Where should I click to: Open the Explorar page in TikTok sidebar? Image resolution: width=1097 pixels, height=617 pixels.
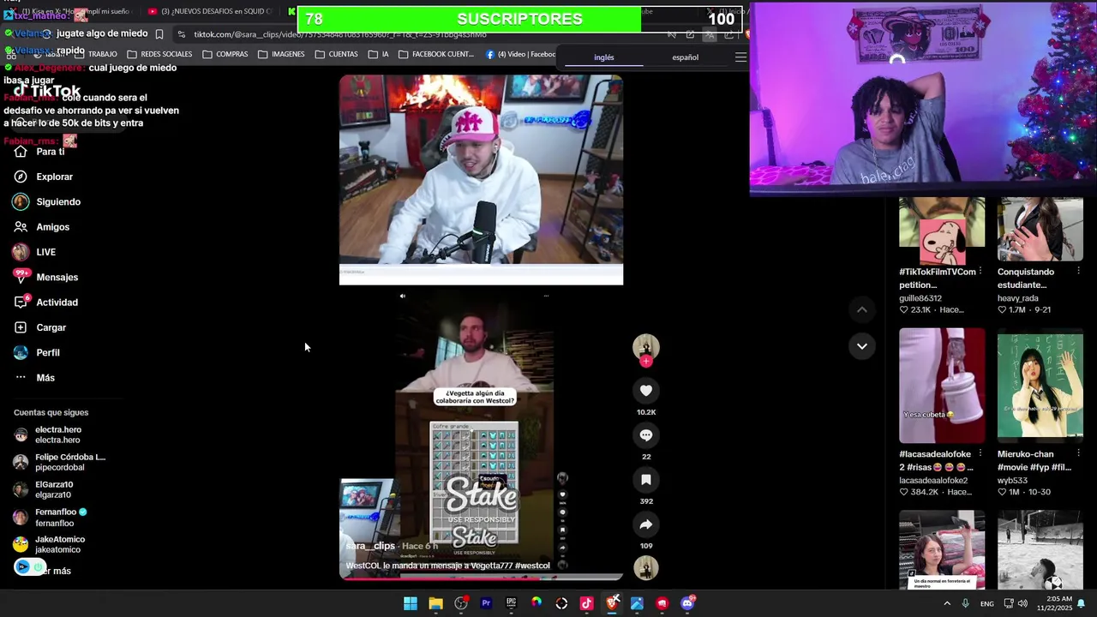point(43,177)
